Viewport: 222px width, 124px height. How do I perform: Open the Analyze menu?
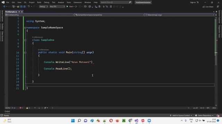(61, 2)
